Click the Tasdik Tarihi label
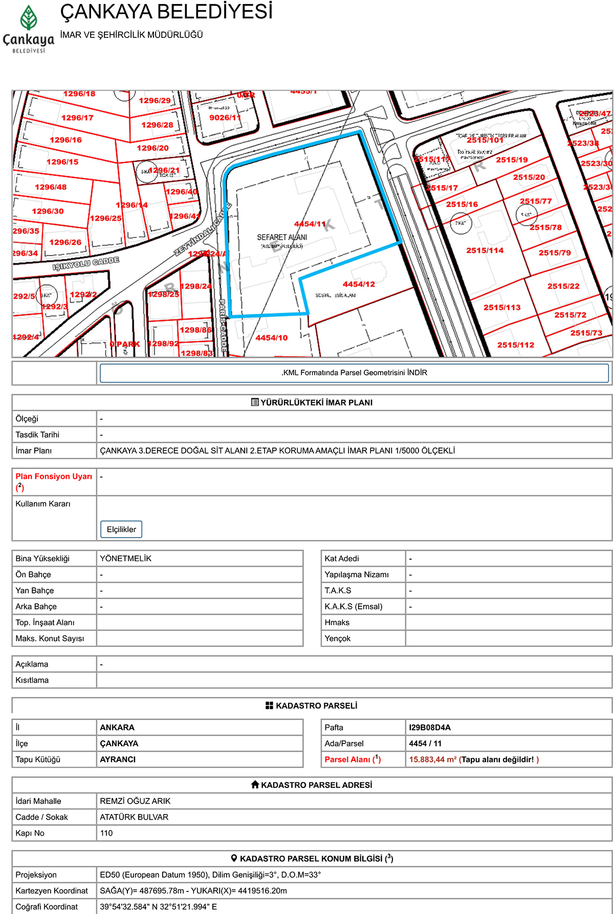The image size is (614, 914). pyautogui.click(x=37, y=435)
